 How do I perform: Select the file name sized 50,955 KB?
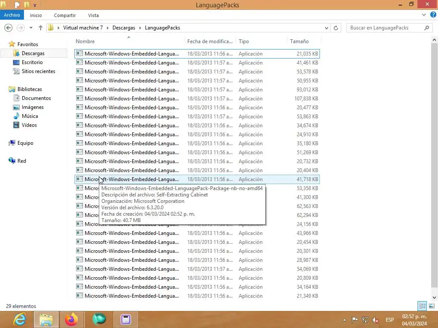pyautogui.click(x=132, y=81)
